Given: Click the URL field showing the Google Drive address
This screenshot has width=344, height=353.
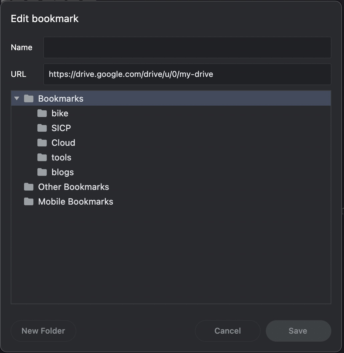Looking at the screenshot, I should click(187, 74).
